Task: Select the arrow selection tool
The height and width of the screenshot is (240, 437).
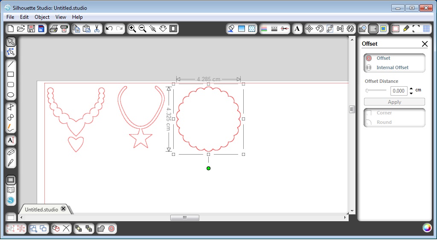Action: 11,42
